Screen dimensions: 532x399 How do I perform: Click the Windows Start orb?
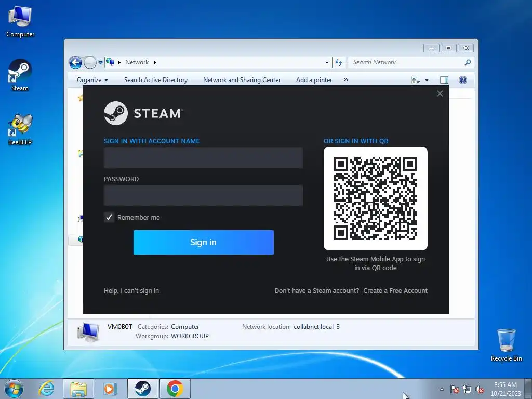click(x=14, y=389)
